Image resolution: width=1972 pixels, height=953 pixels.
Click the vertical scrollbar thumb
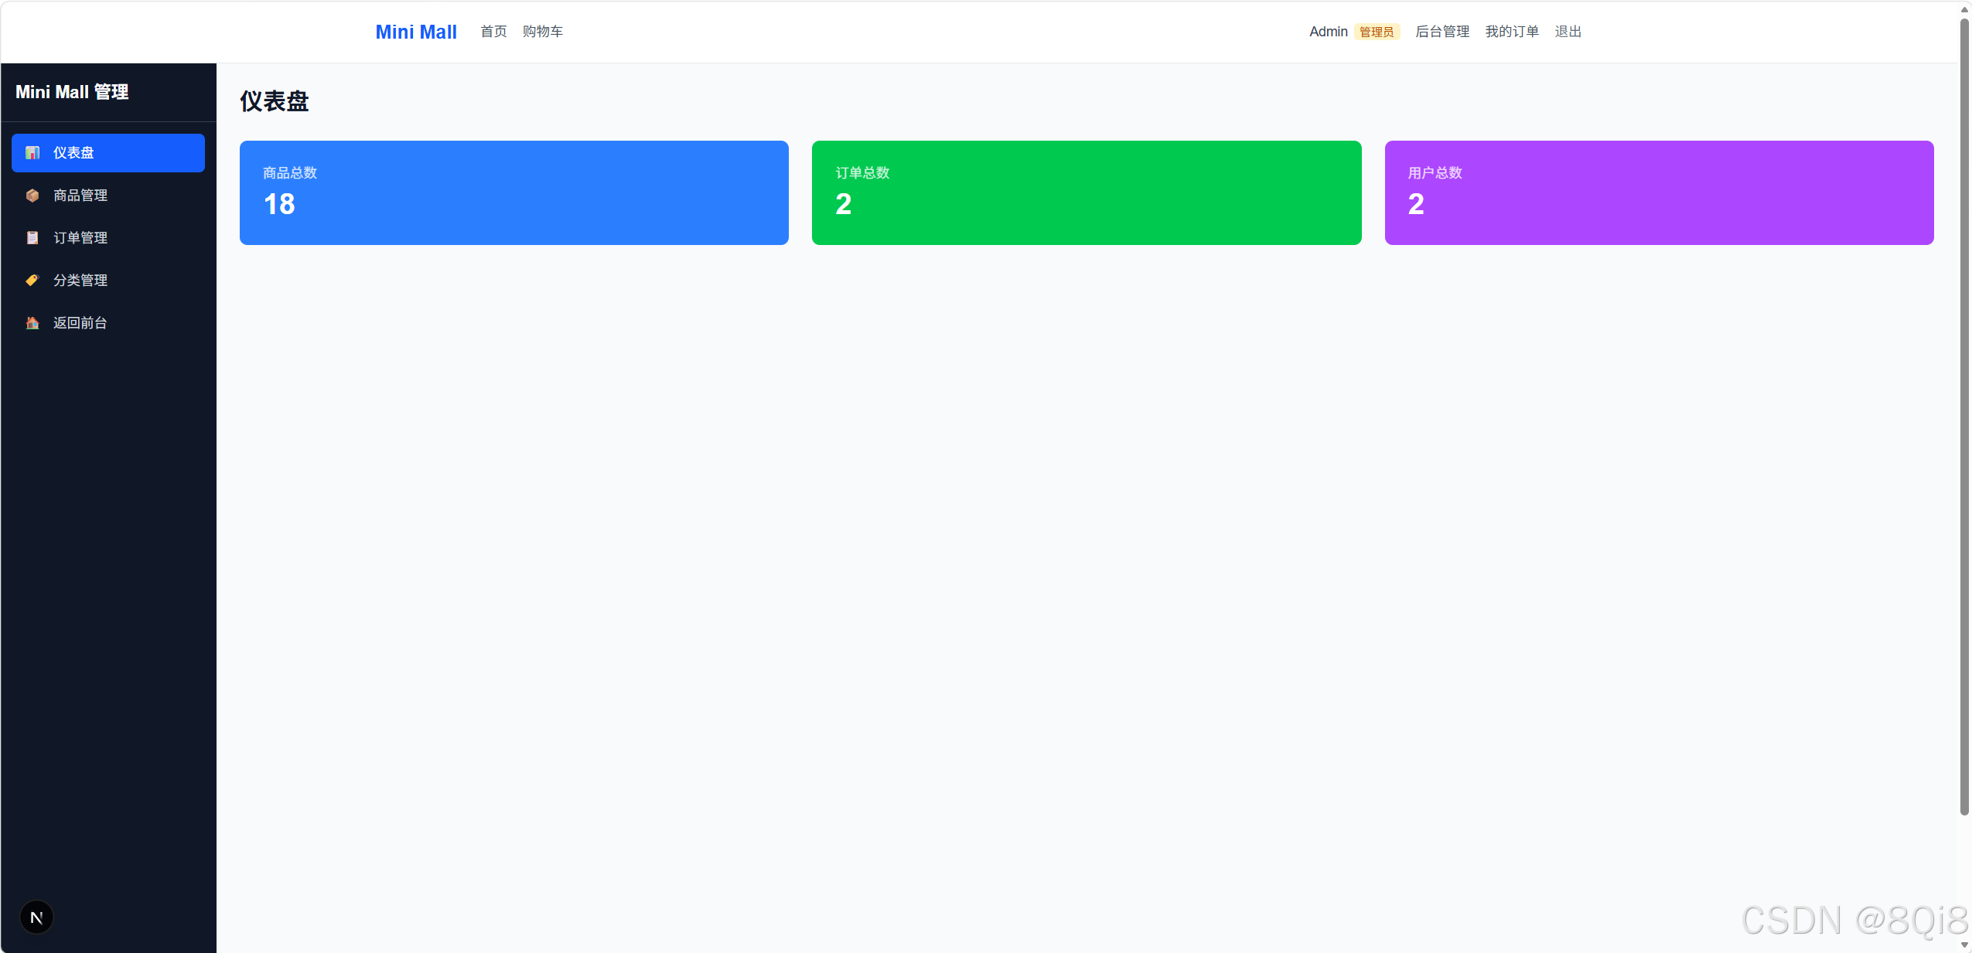tap(1964, 416)
